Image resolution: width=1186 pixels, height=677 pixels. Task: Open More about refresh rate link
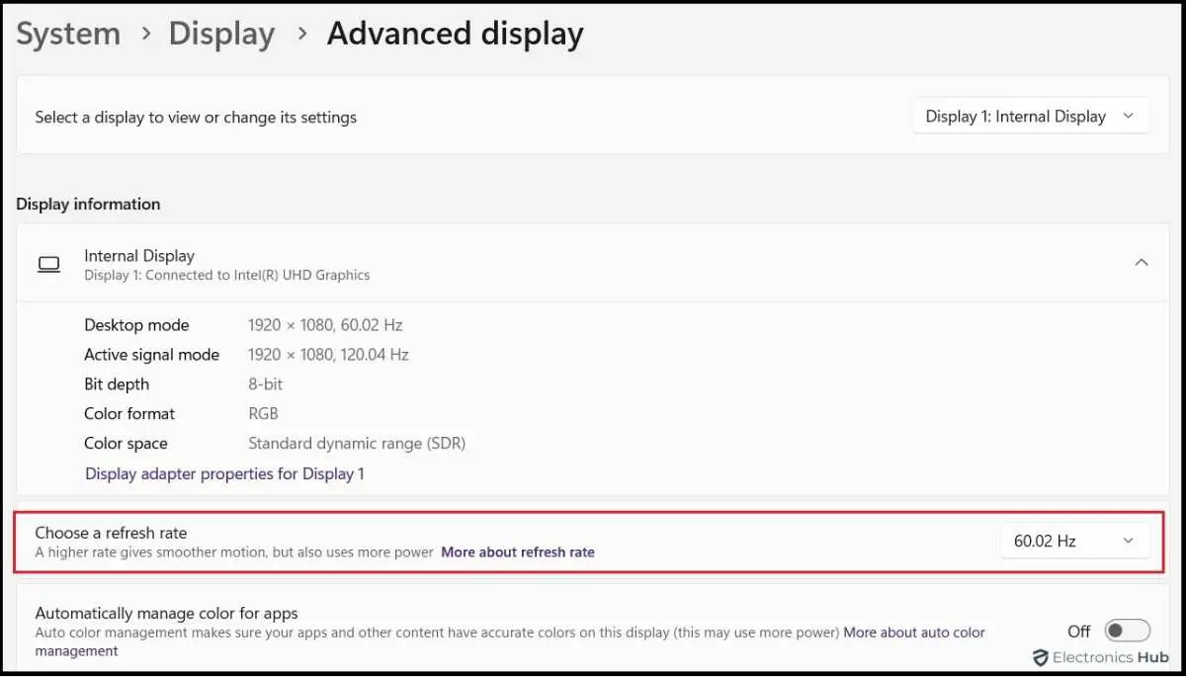pos(518,552)
